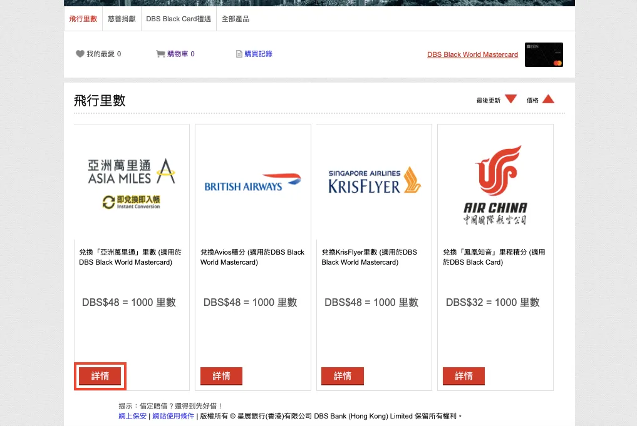Image resolution: width=637 pixels, height=426 pixels.
Task: Click the 兌換「亞洲萬里通」里數 product title
Action: (130, 257)
